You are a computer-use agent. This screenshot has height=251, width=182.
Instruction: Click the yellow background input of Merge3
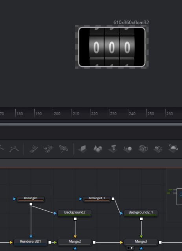click(121, 242)
